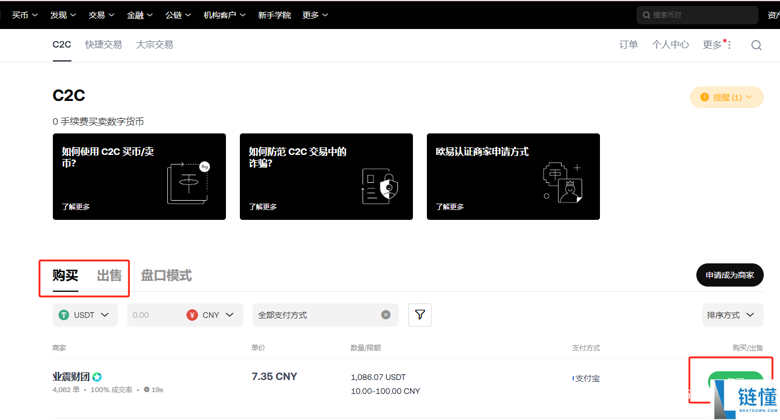Click 了解更多 on the 商家申请 card
Viewport: 780px width, 420px height.
(450, 207)
